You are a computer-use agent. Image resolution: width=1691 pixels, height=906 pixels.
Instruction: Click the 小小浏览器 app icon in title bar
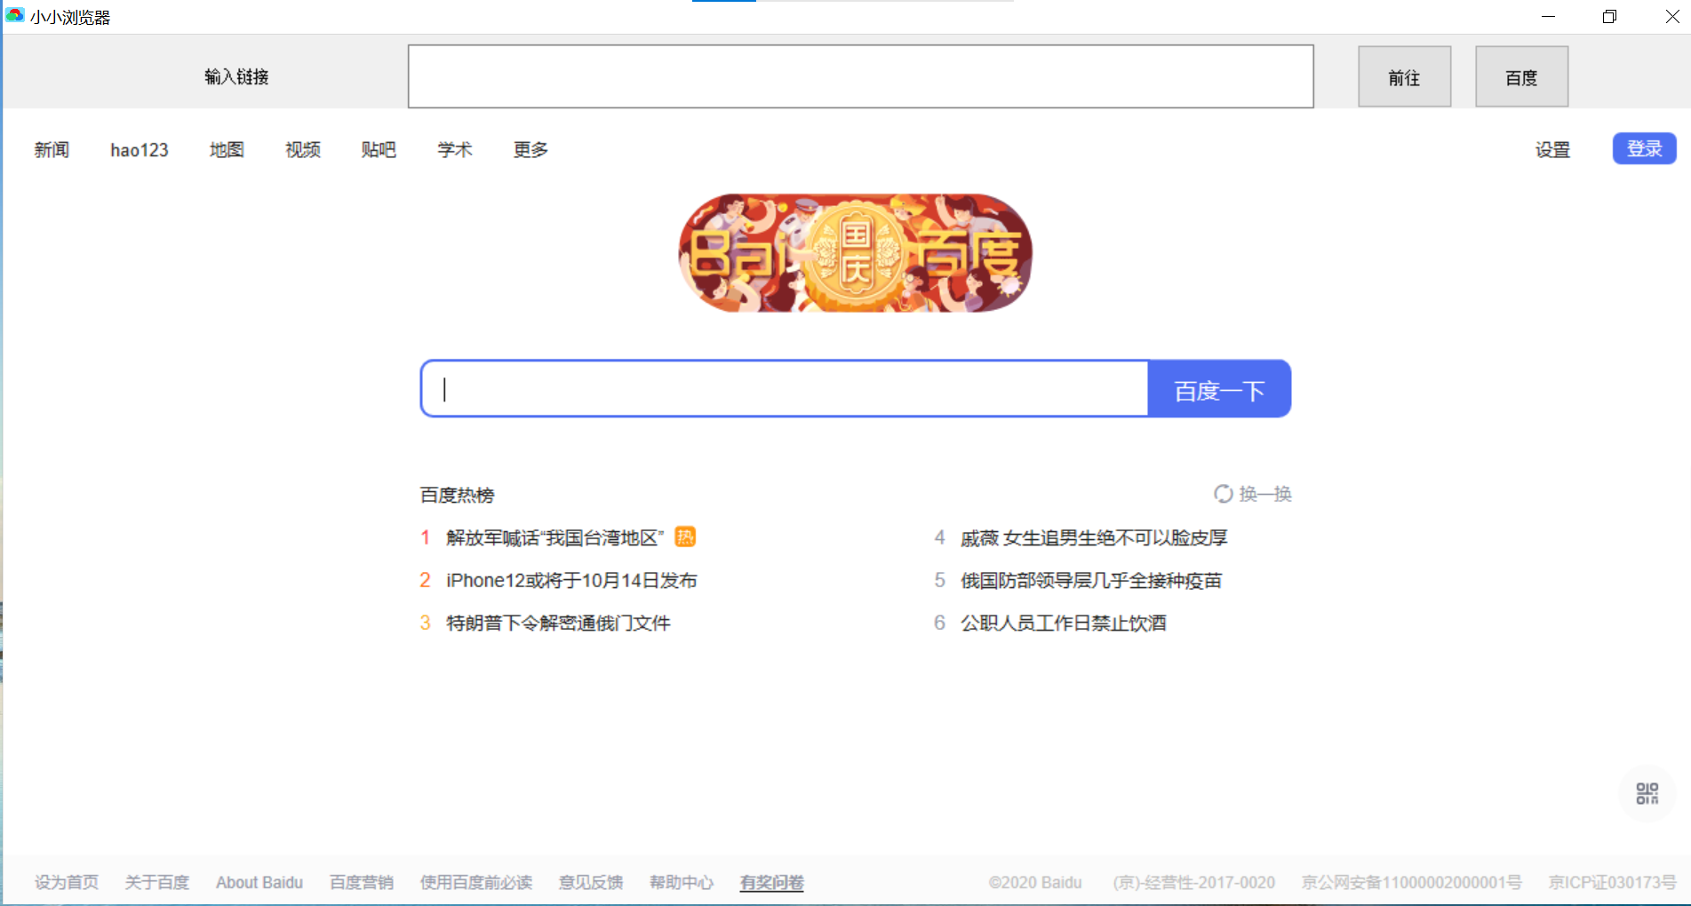click(x=15, y=16)
